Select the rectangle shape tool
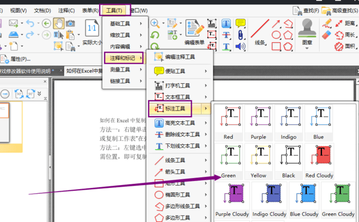The image size is (359, 222). [276, 46]
